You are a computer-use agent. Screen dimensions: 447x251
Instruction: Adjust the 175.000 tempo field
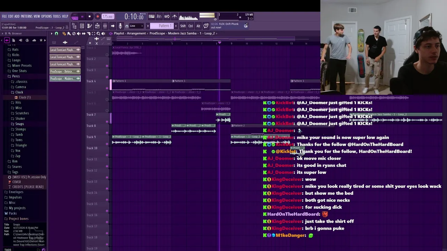click(108, 16)
